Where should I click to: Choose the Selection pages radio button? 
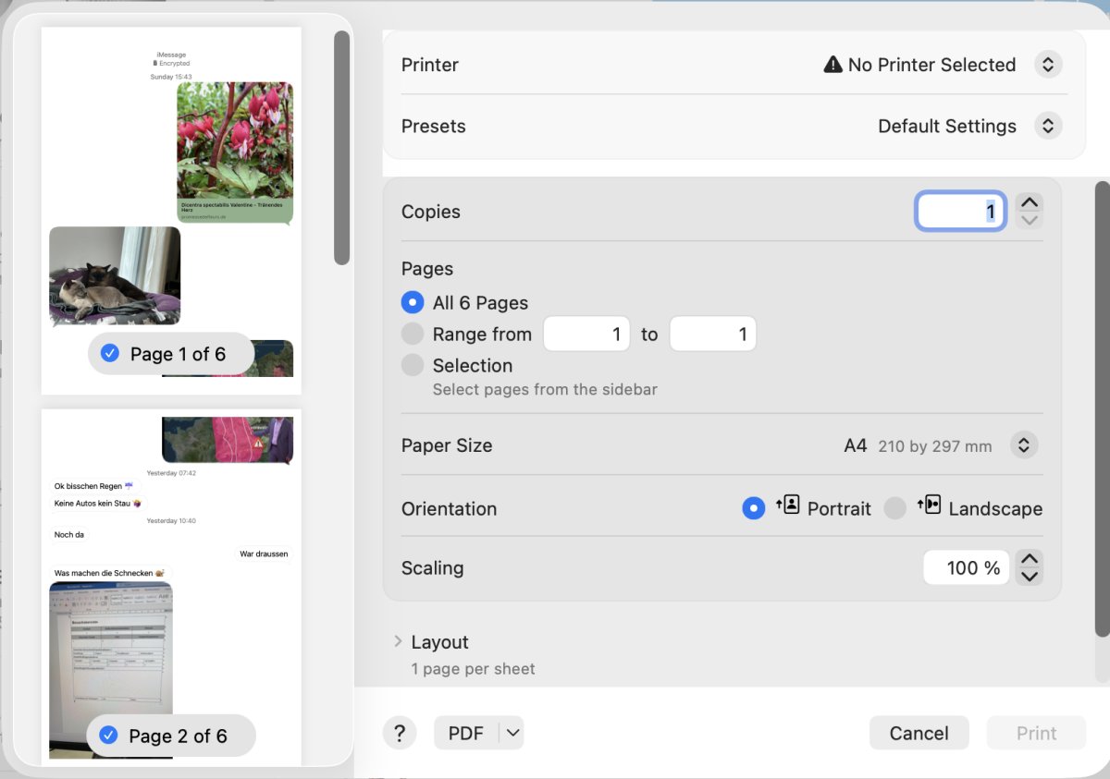[413, 365]
